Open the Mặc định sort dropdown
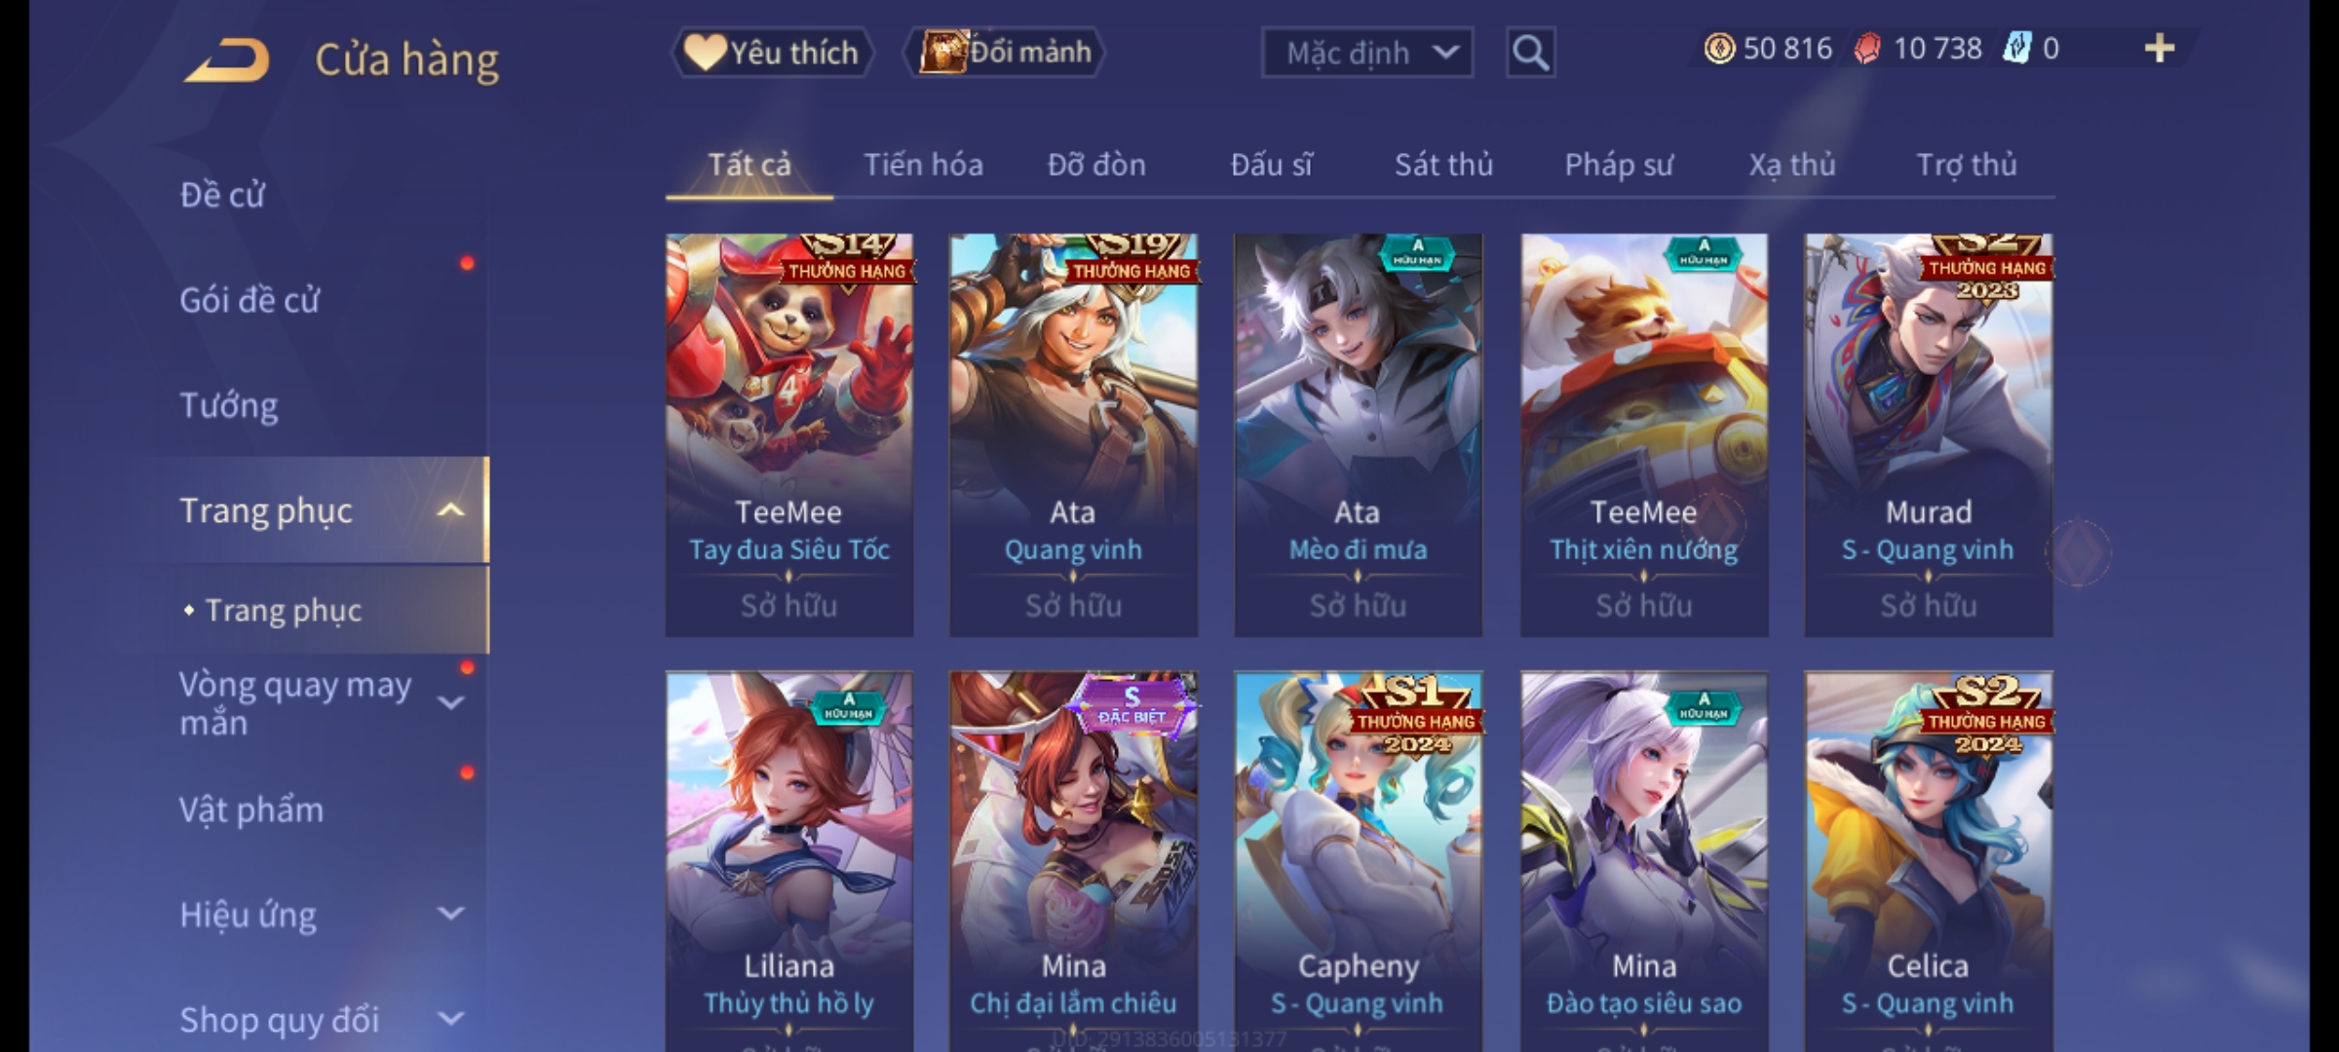The image size is (2339, 1052). click(1366, 53)
